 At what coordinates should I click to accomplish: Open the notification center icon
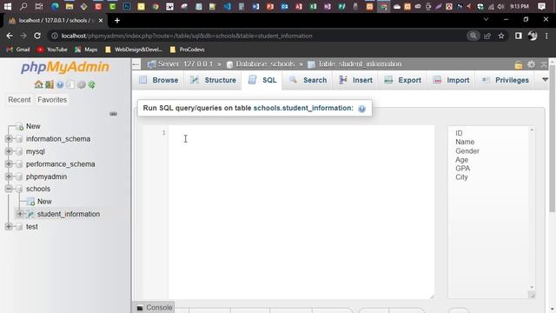coord(541,6)
